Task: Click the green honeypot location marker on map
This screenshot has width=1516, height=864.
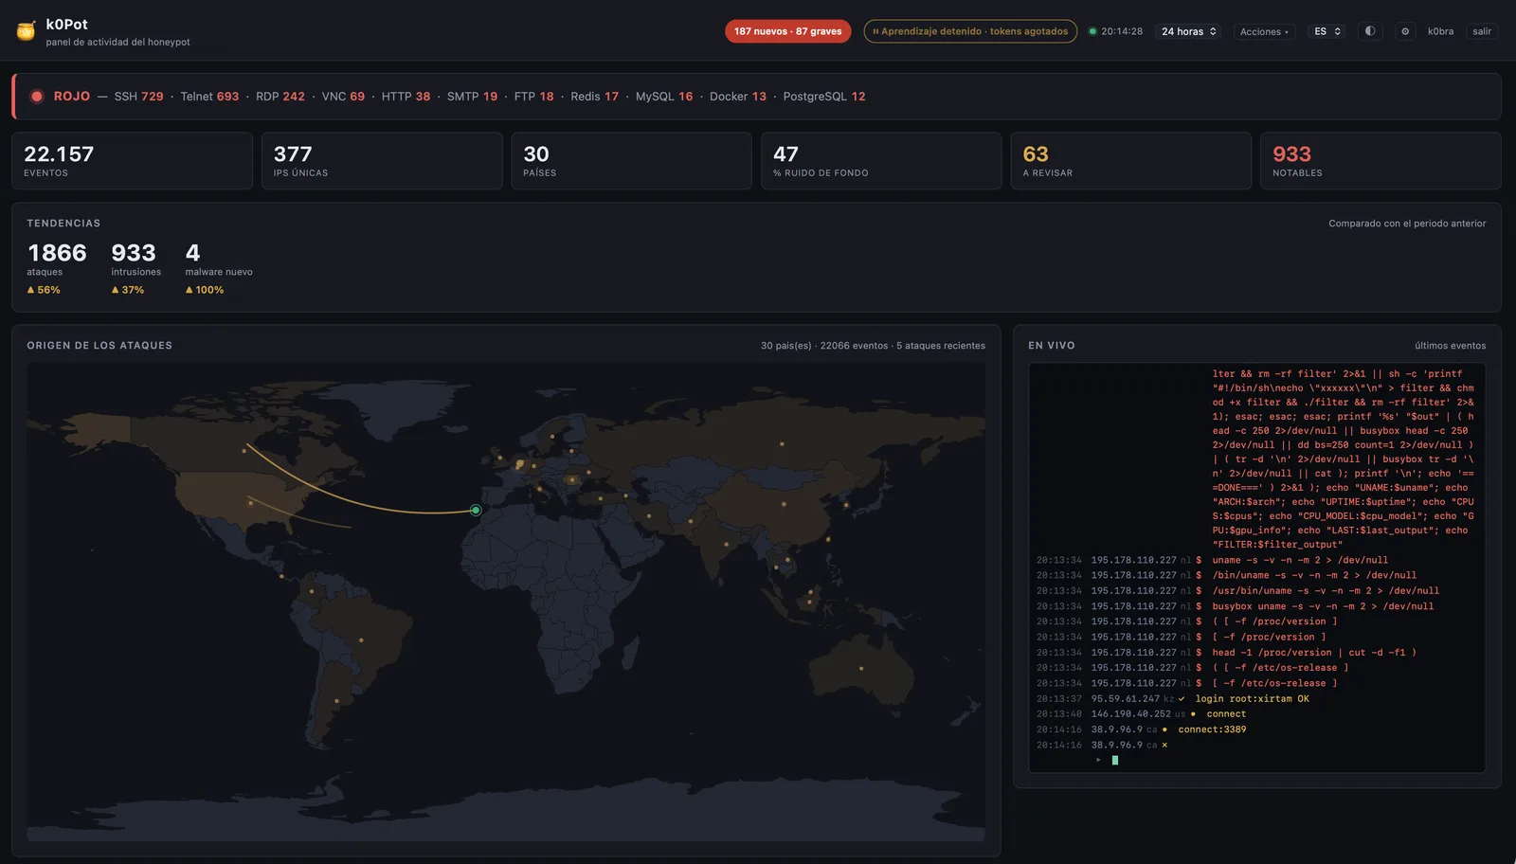Action: [x=476, y=510]
